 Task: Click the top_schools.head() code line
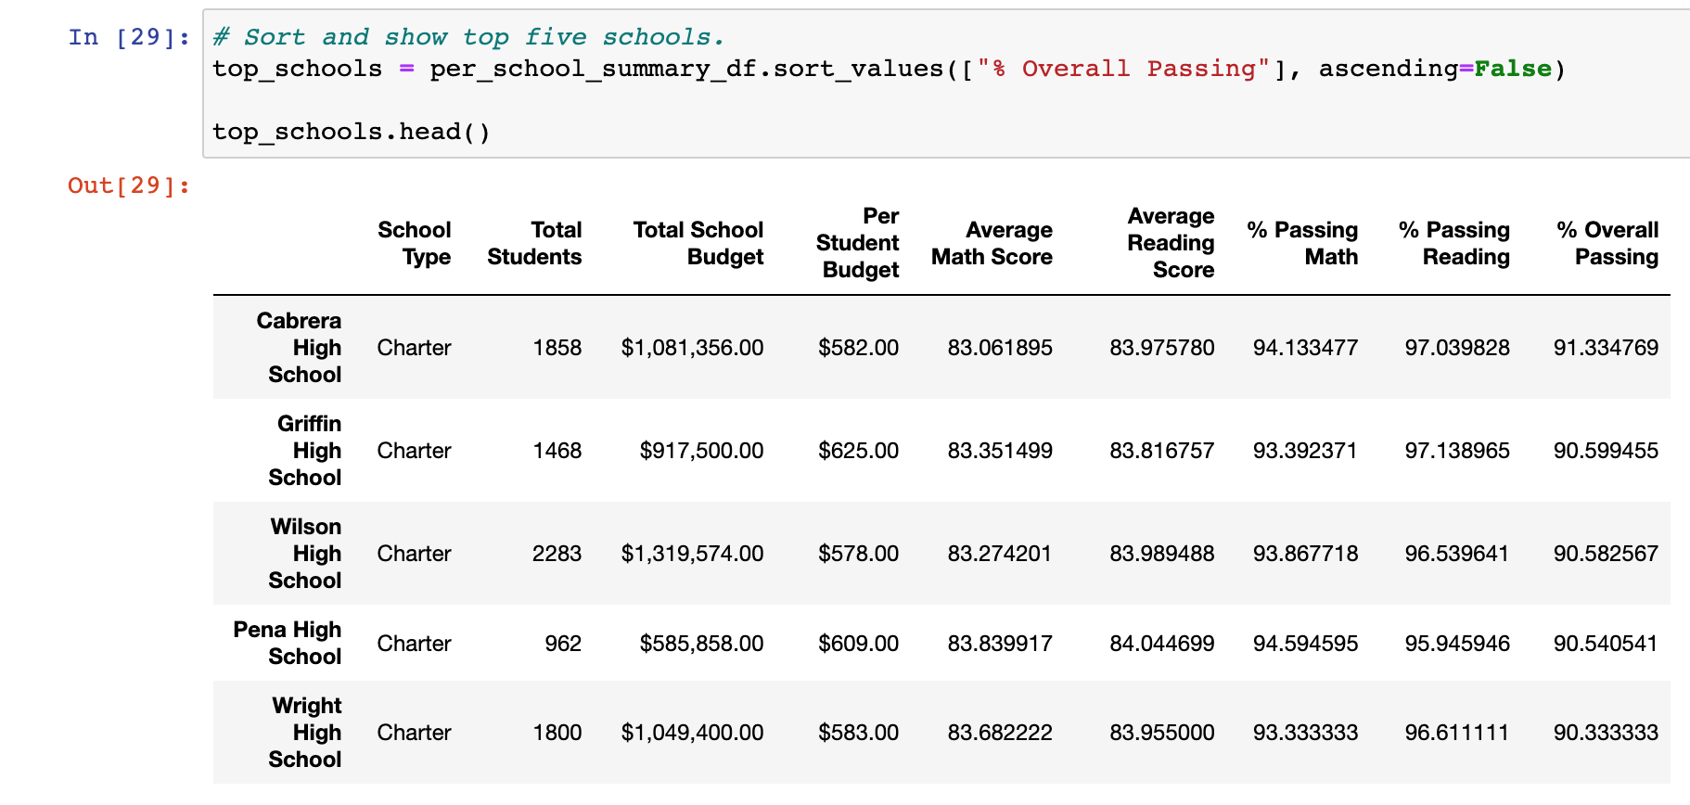point(351,132)
